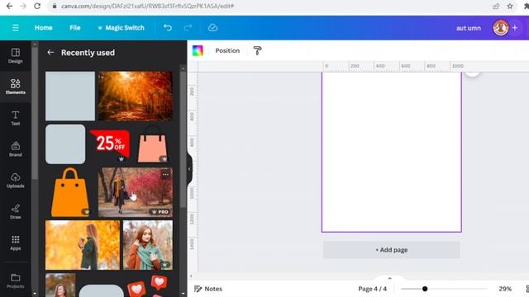
Task: Show pages with the chevron above footer
Action: [x=389, y=278]
